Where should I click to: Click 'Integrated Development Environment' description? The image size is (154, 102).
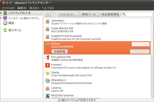coord(72,83)
